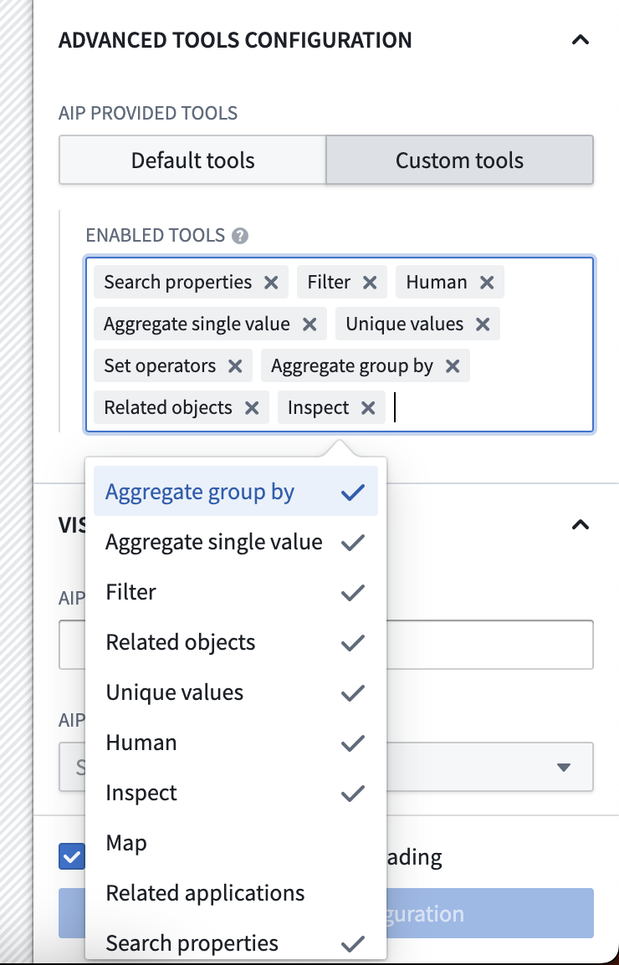Enable Related applications in dropdown
The image size is (619, 965).
(x=235, y=893)
